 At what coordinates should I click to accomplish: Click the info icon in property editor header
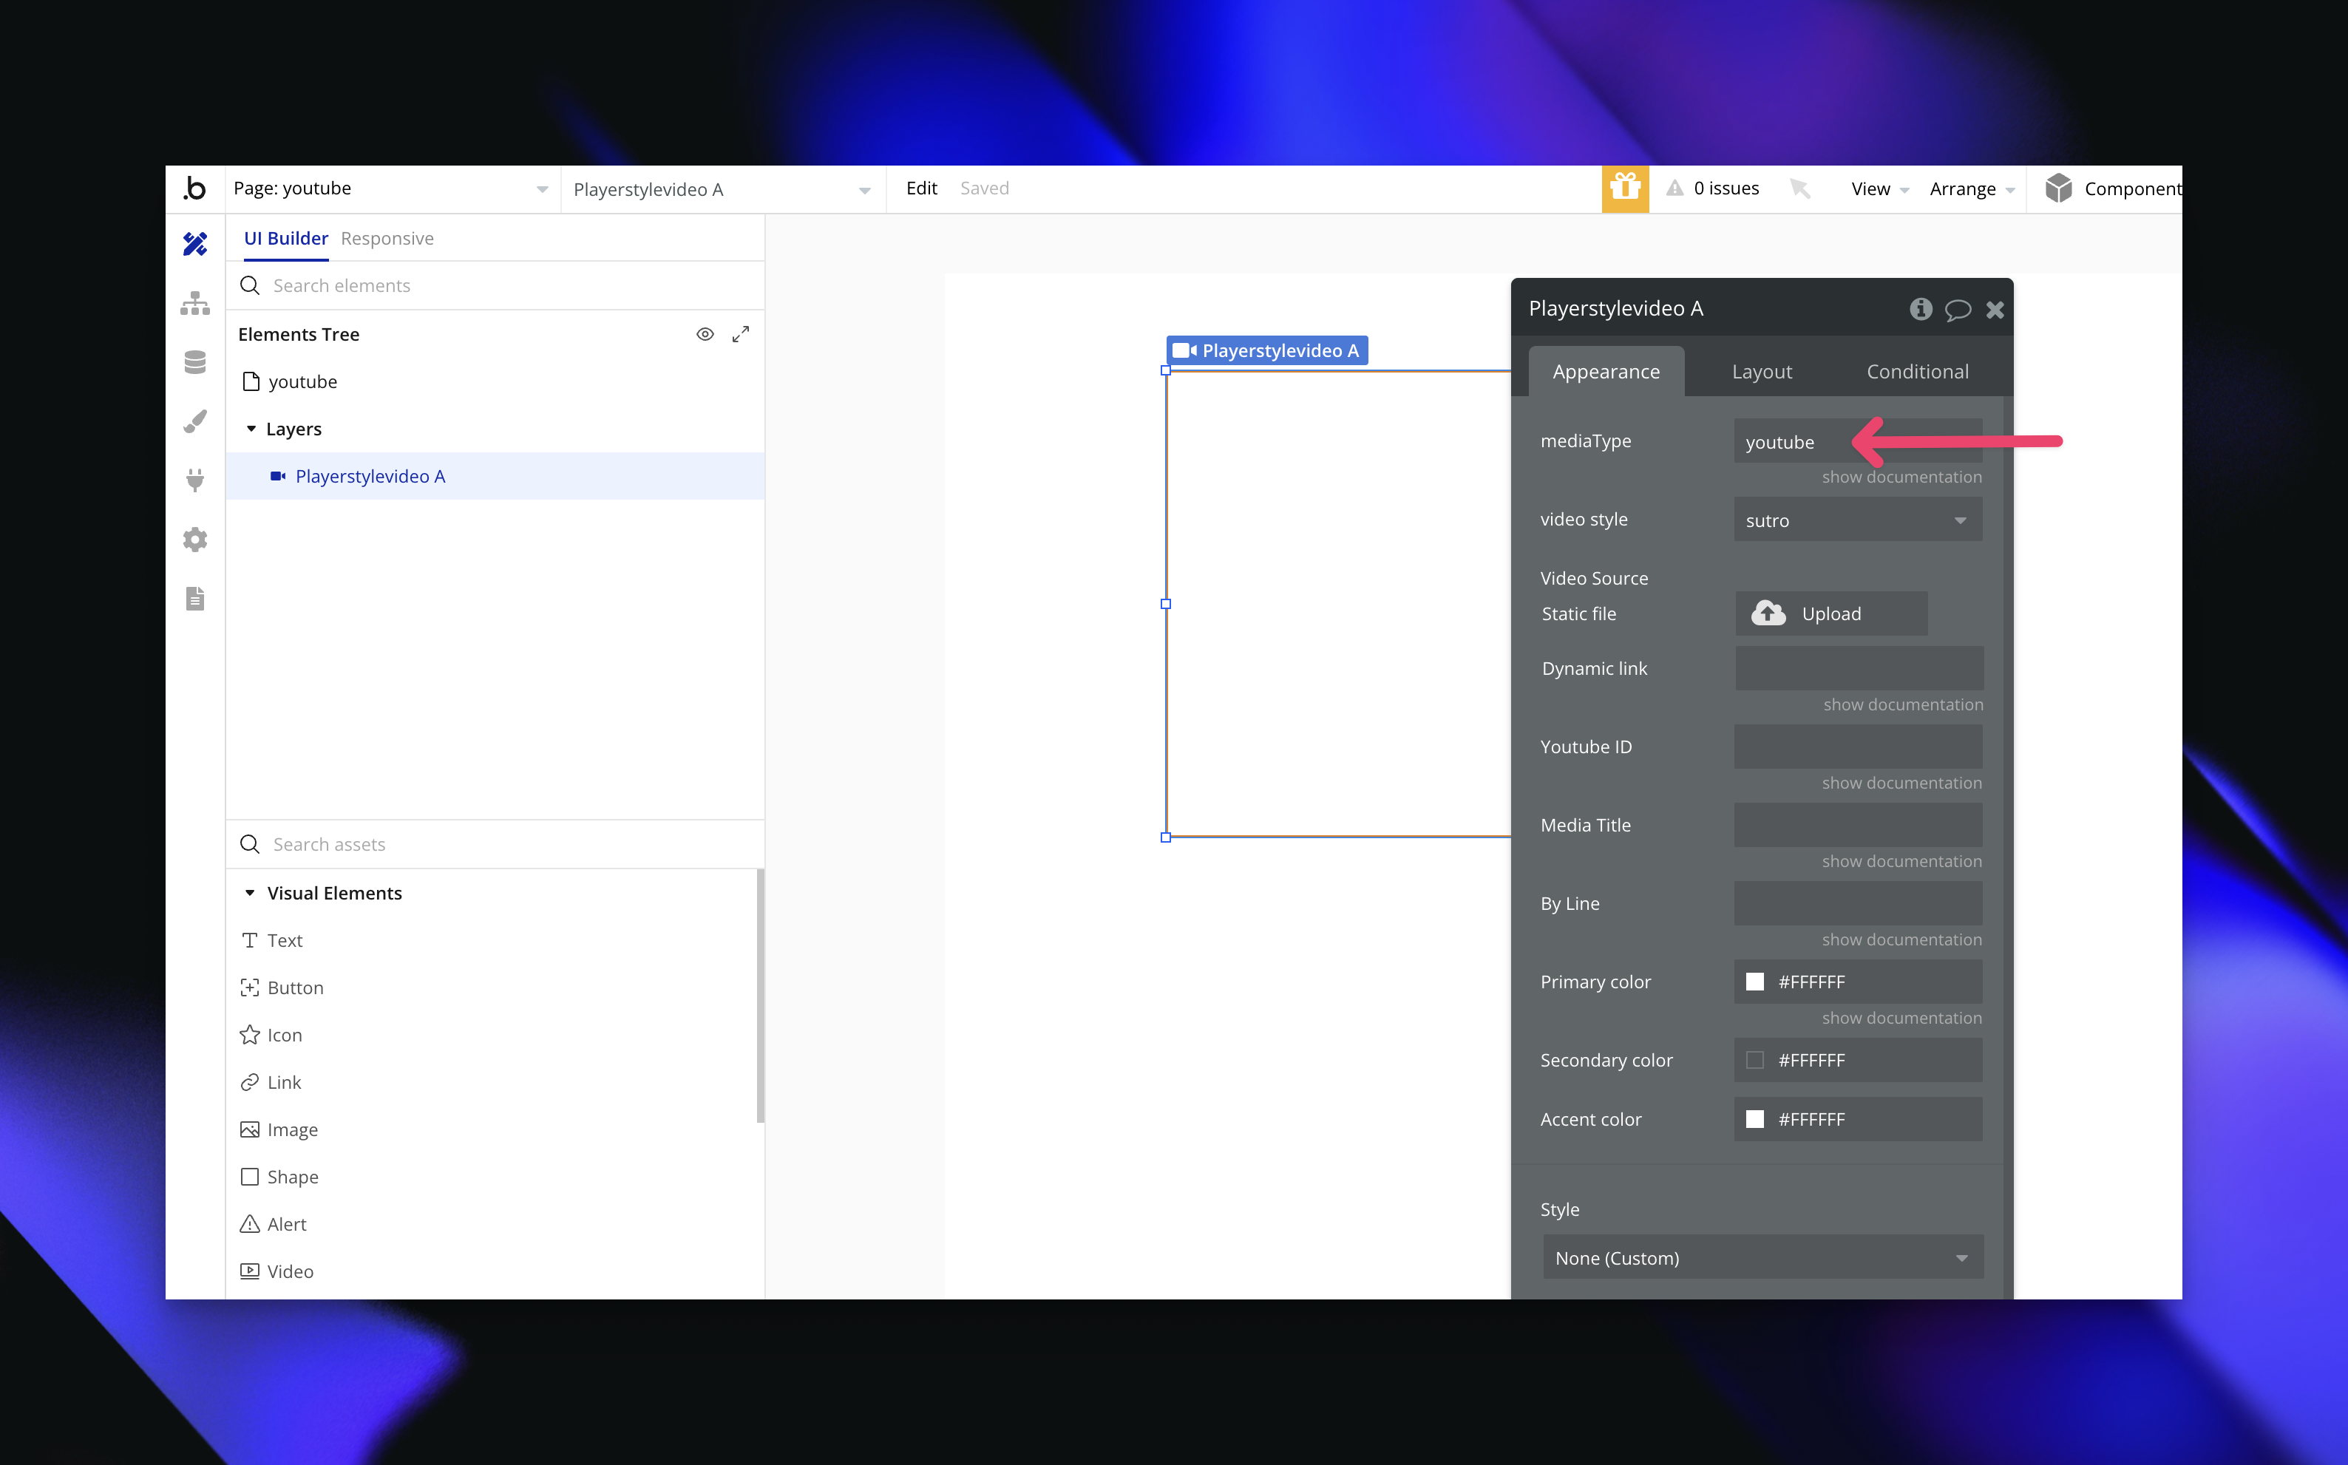tap(1921, 309)
